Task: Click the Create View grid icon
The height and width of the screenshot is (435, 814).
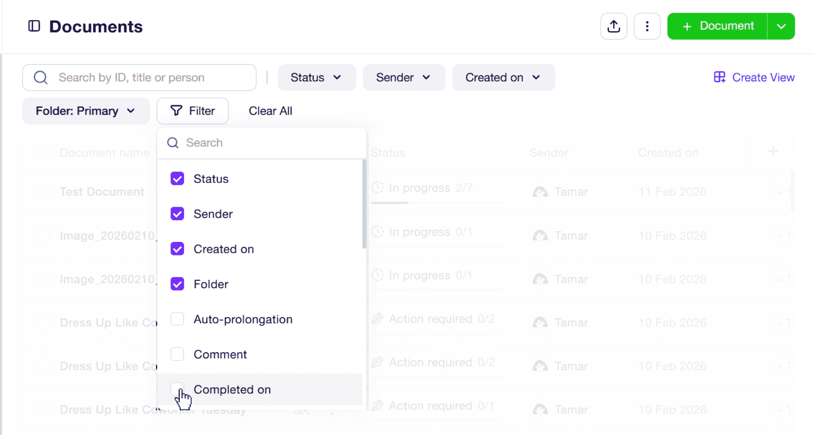Action: (719, 77)
